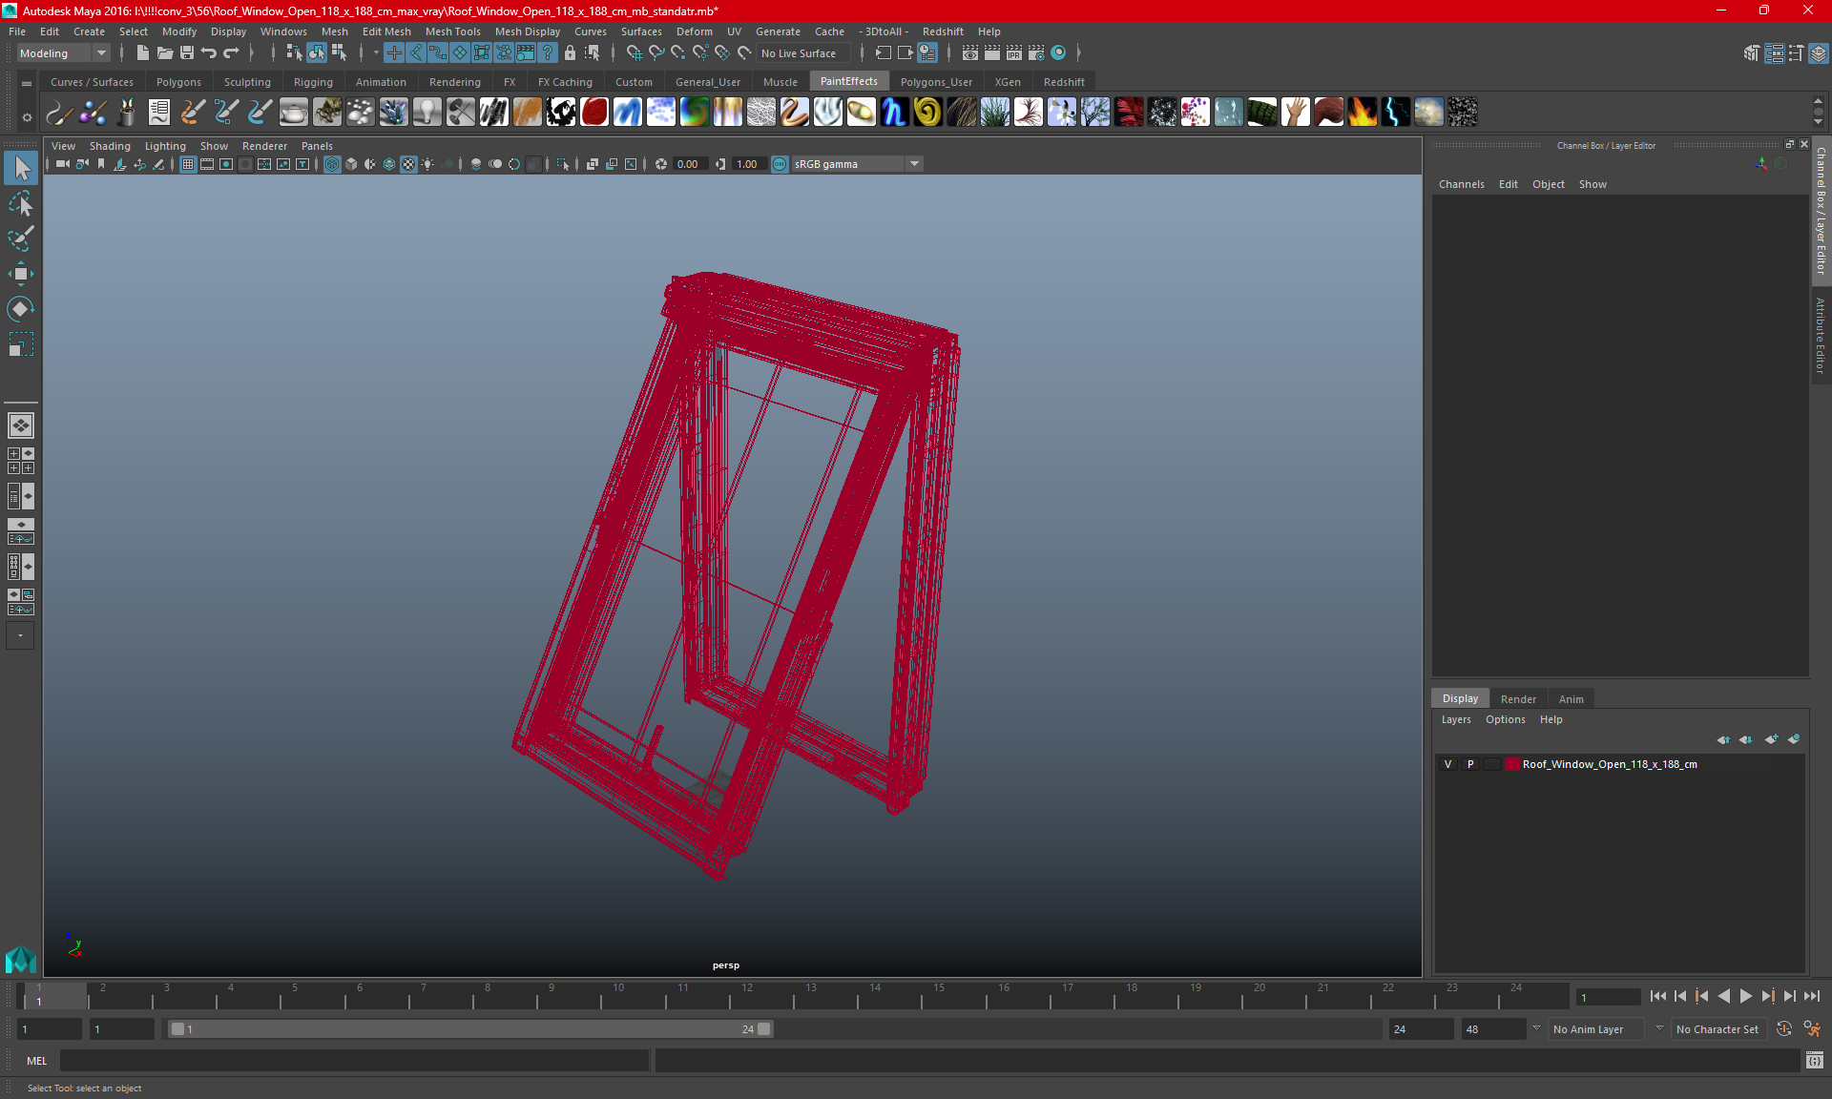Activate the Paint Selection tool

(21, 238)
